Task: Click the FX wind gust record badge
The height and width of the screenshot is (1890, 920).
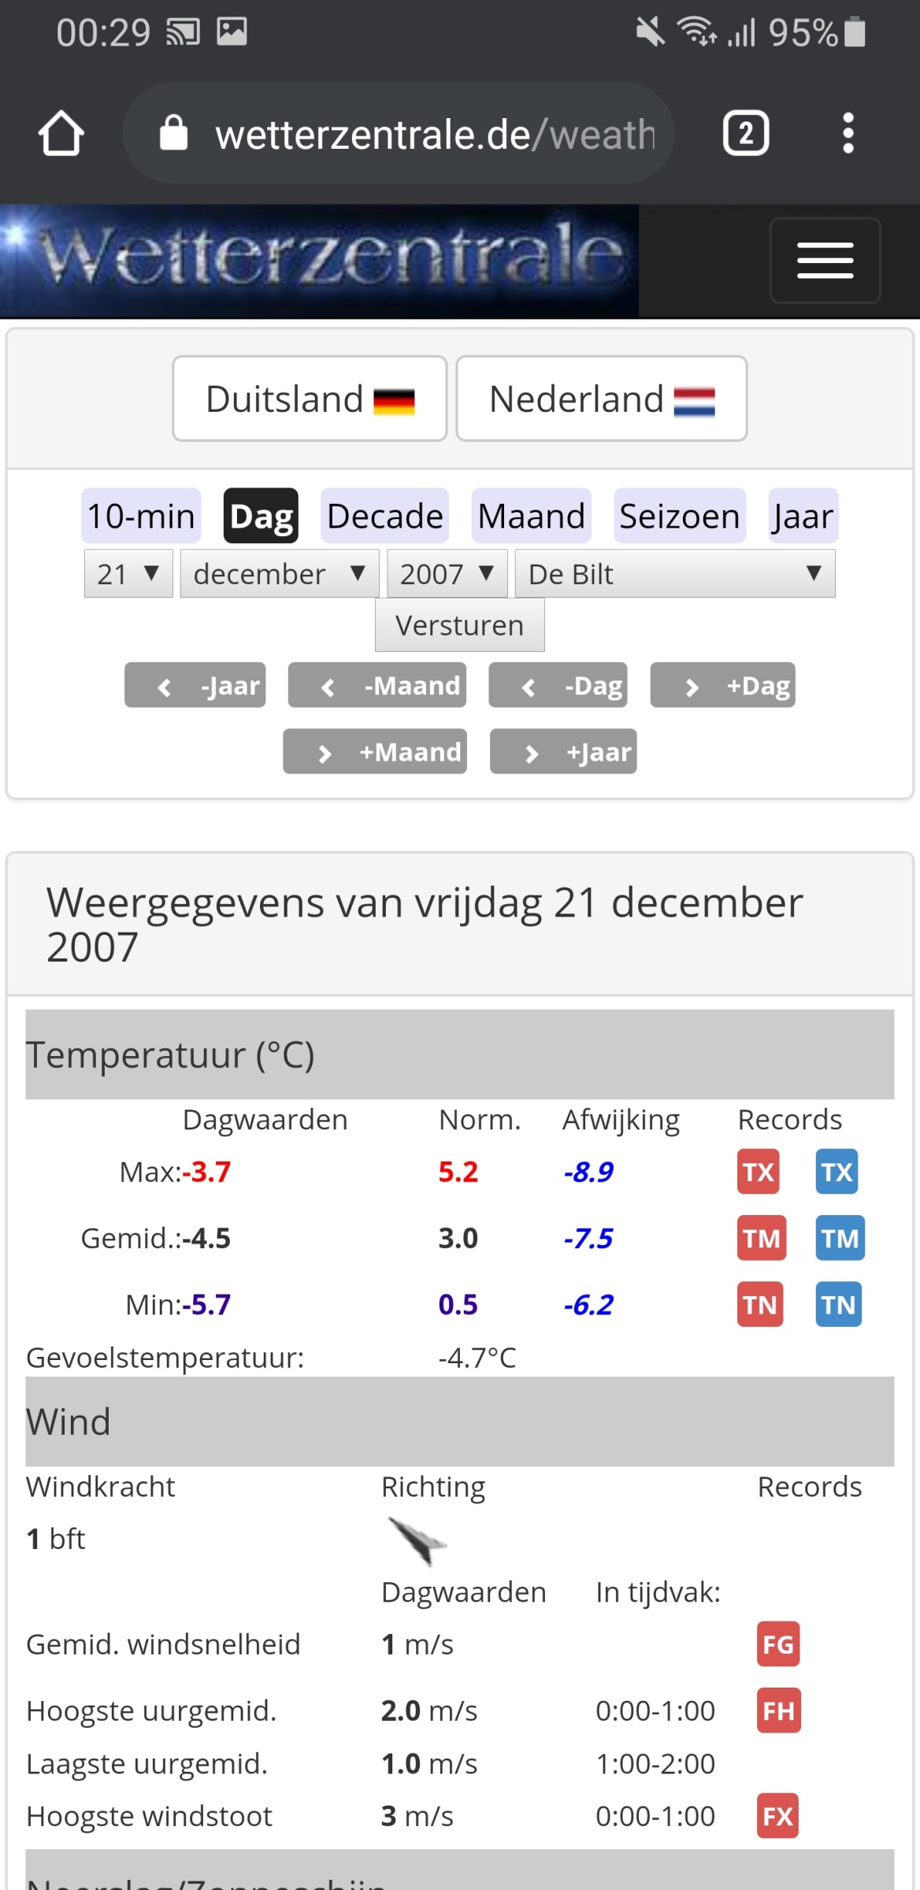Action: (777, 1816)
